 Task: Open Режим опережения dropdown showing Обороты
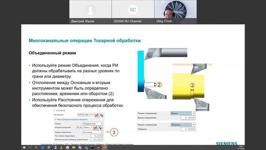click(182, 125)
